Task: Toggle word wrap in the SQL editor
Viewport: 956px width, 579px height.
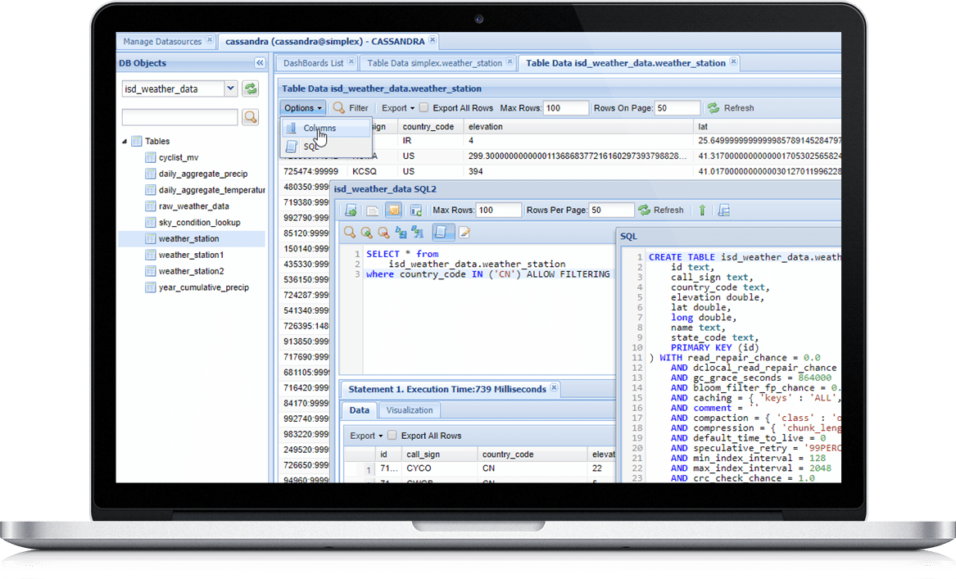Action: 442,233
